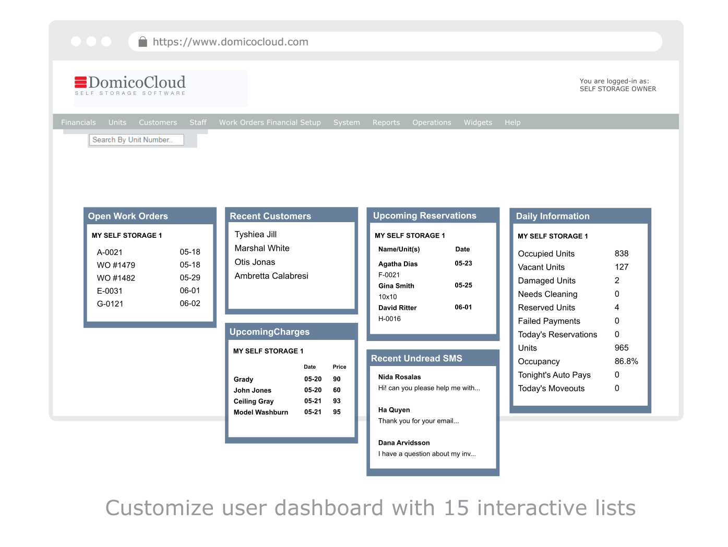Click Occupied Units in Daily Information
728x547 pixels.
point(546,254)
